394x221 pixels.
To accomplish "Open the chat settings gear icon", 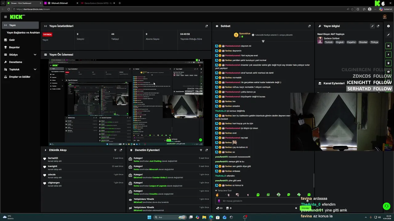I will 296,208.
